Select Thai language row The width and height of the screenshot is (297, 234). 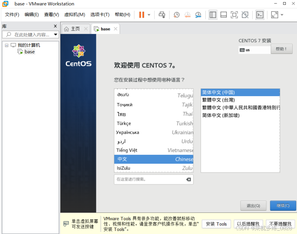click(154, 114)
